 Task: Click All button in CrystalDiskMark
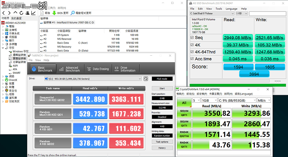pos(184,103)
